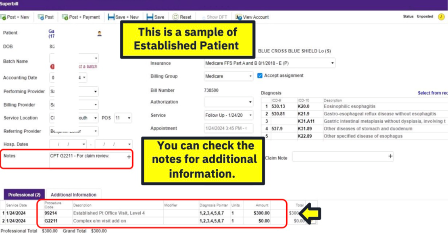Open the Referring Provider dropdown
This screenshot has height=233, width=448.
(x=96, y=131)
